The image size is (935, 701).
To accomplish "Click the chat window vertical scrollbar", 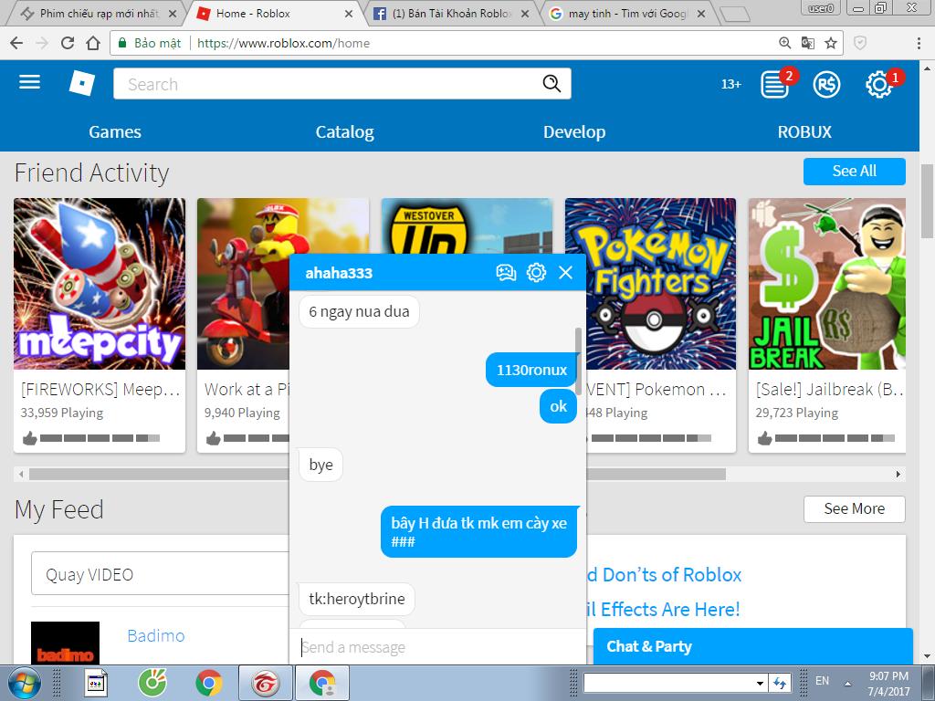I will tap(578, 360).
